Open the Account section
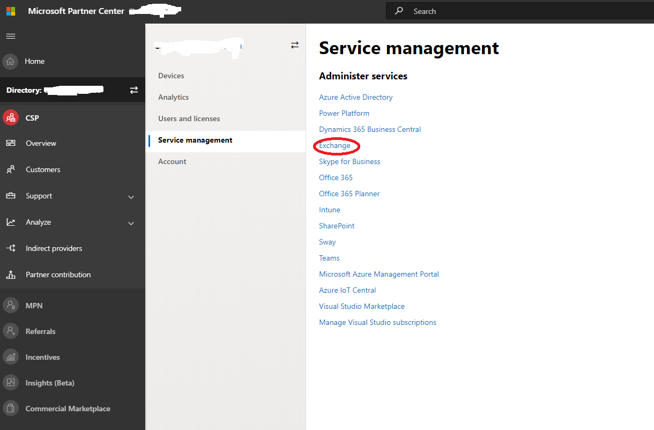The width and height of the screenshot is (654, 430). click(172, 161)
